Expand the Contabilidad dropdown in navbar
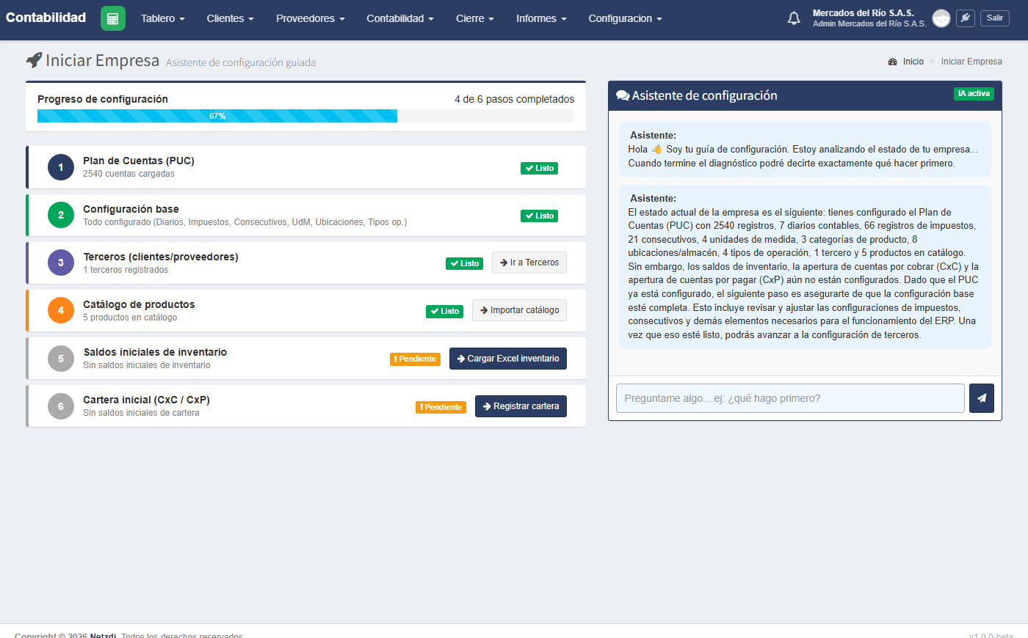Screen dimensions: 1028x638 pyautogui.click(x=400, y=18)
